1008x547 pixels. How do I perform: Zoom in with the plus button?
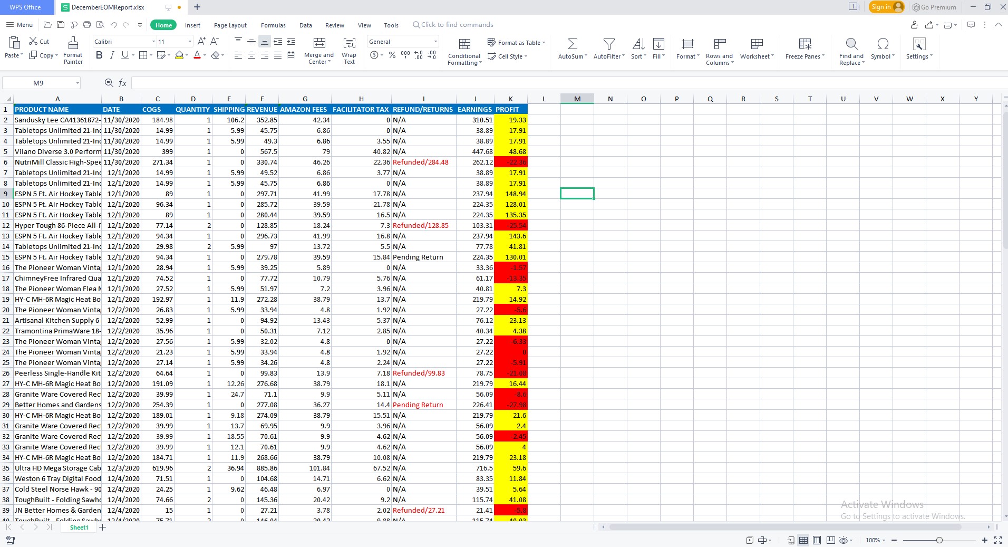click(x=984, y=540)
